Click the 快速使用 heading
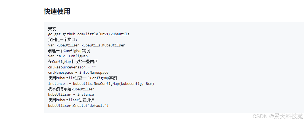The image size is (304, 121). 57,11
